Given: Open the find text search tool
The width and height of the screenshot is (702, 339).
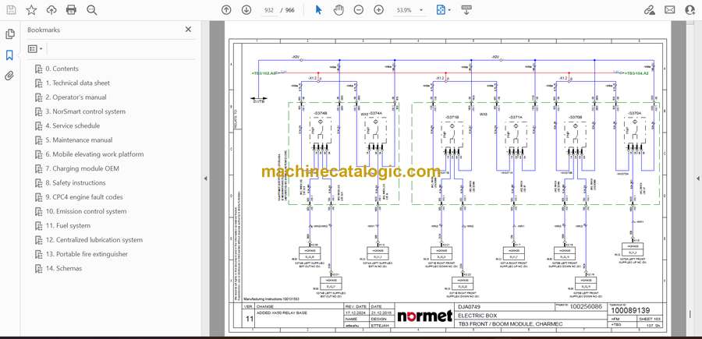Looking at the screenshot, I should (x=92, y=10).
